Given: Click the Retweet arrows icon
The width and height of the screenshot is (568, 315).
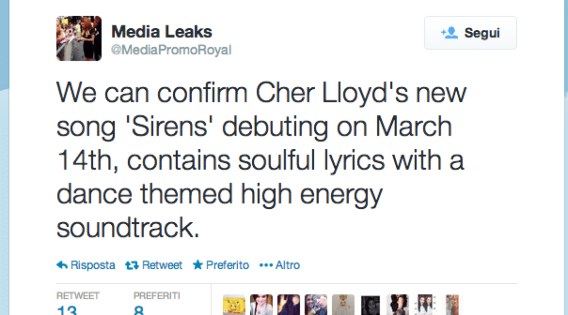Looking at the screenshot, I should point(132,265).
